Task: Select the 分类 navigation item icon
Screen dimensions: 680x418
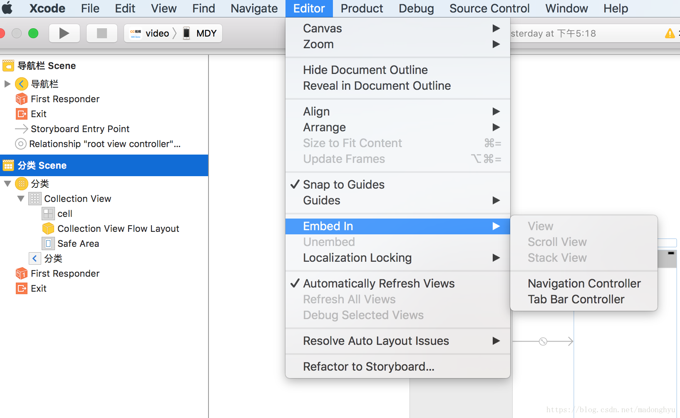Action: click(35, 258)
